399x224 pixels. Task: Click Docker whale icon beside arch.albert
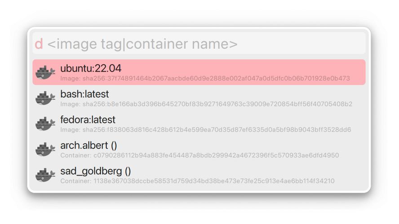coord(45,150)
